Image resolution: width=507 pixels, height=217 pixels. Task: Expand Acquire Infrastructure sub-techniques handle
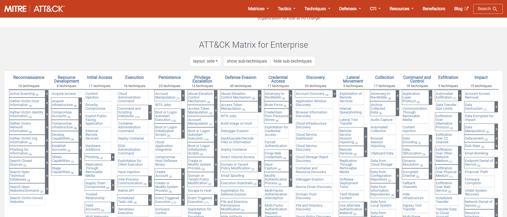(80, 103)
